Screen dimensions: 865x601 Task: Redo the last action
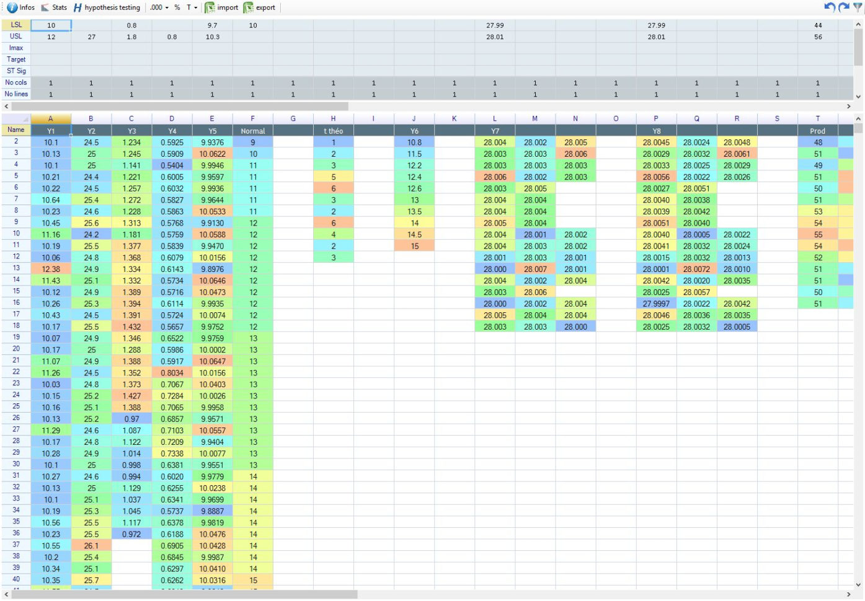pos(843,7)
